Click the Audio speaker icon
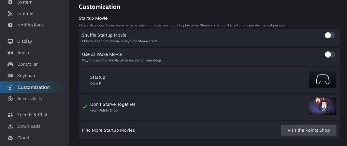347x146 pixels. click(10, 53)
